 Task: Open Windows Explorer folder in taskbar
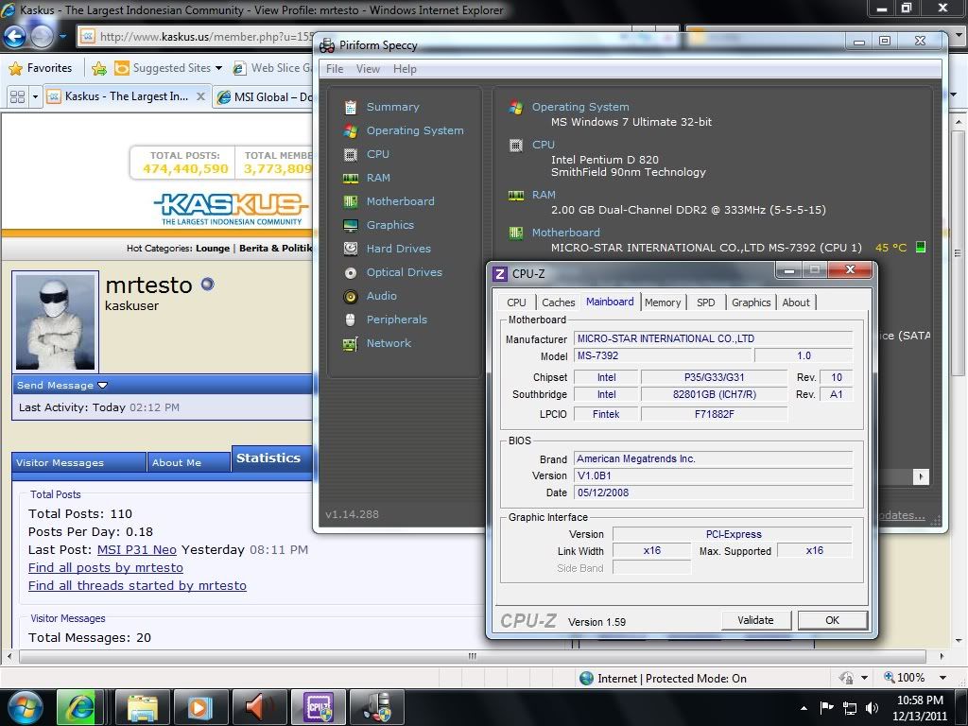(x=143, y=707)
